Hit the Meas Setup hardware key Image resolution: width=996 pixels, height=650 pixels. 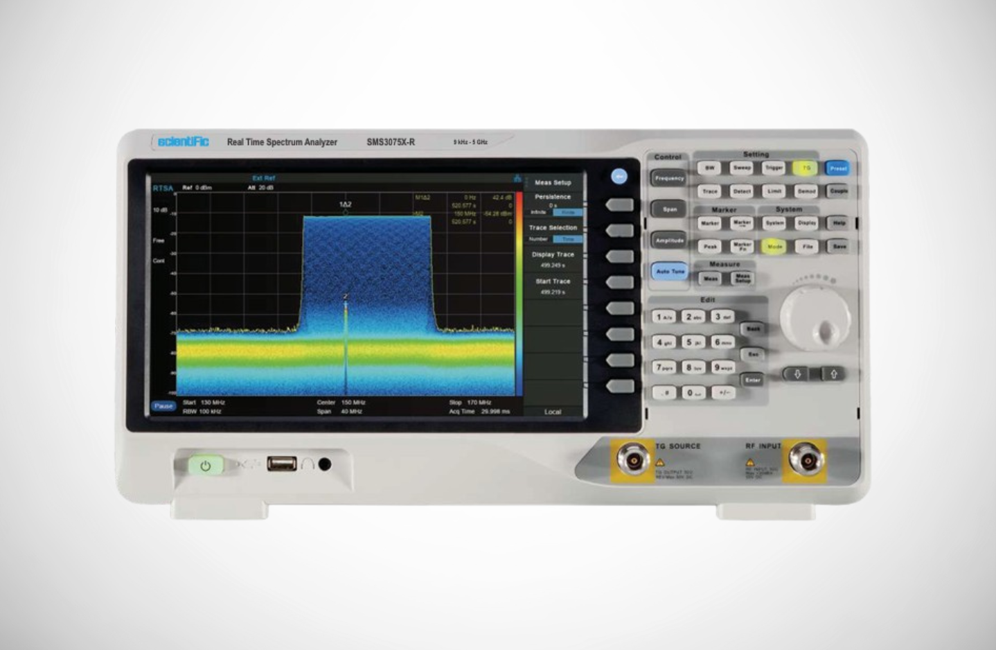point(742,279)
